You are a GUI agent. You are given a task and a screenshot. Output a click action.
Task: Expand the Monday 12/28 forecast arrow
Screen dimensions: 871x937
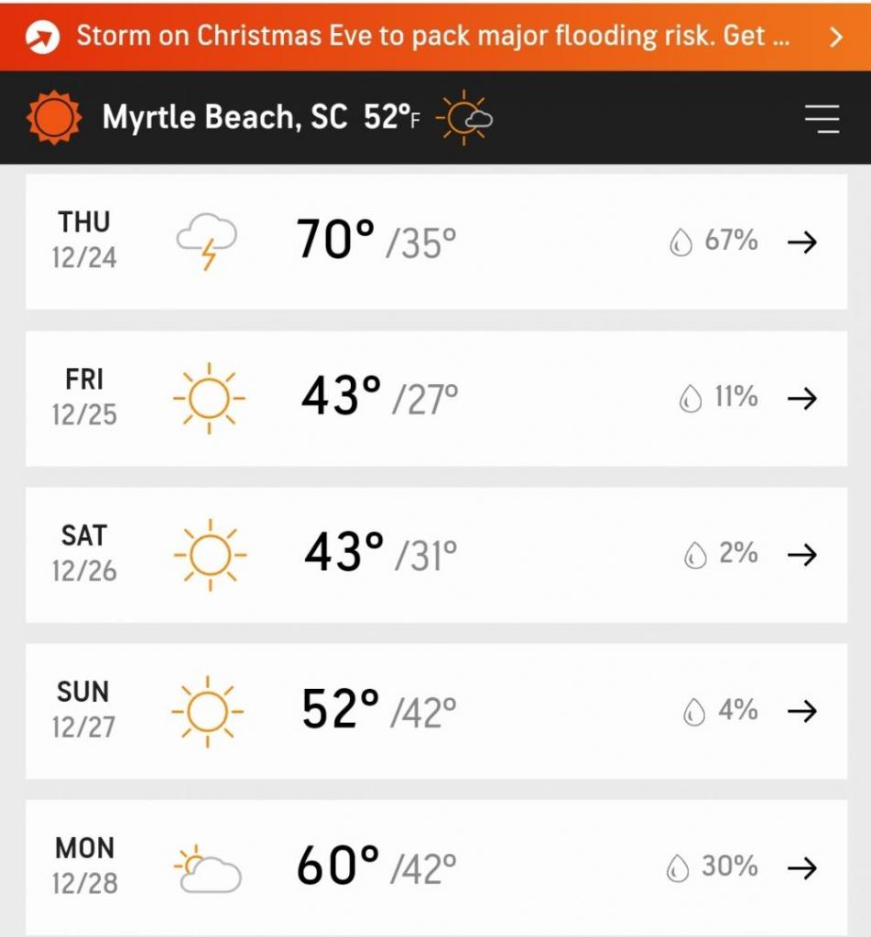point(802,867)
